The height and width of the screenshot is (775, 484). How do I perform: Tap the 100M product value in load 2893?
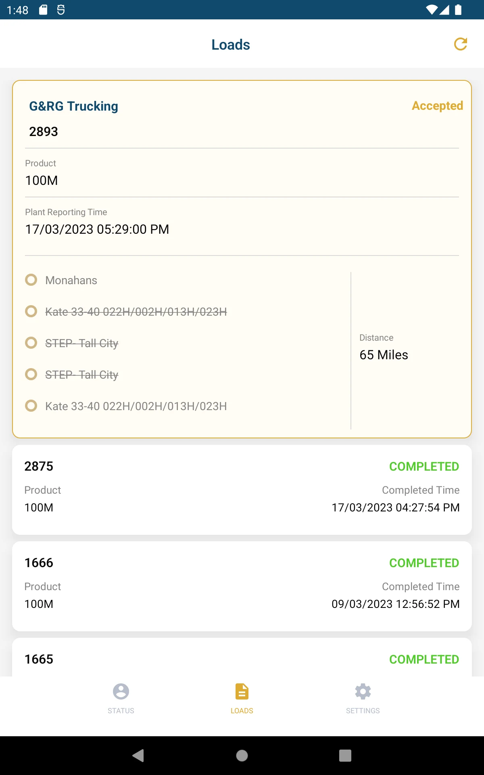(42, 180)
